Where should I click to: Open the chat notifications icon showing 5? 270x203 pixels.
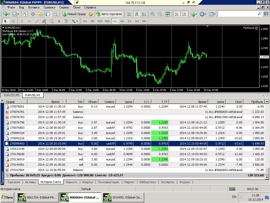266,14
